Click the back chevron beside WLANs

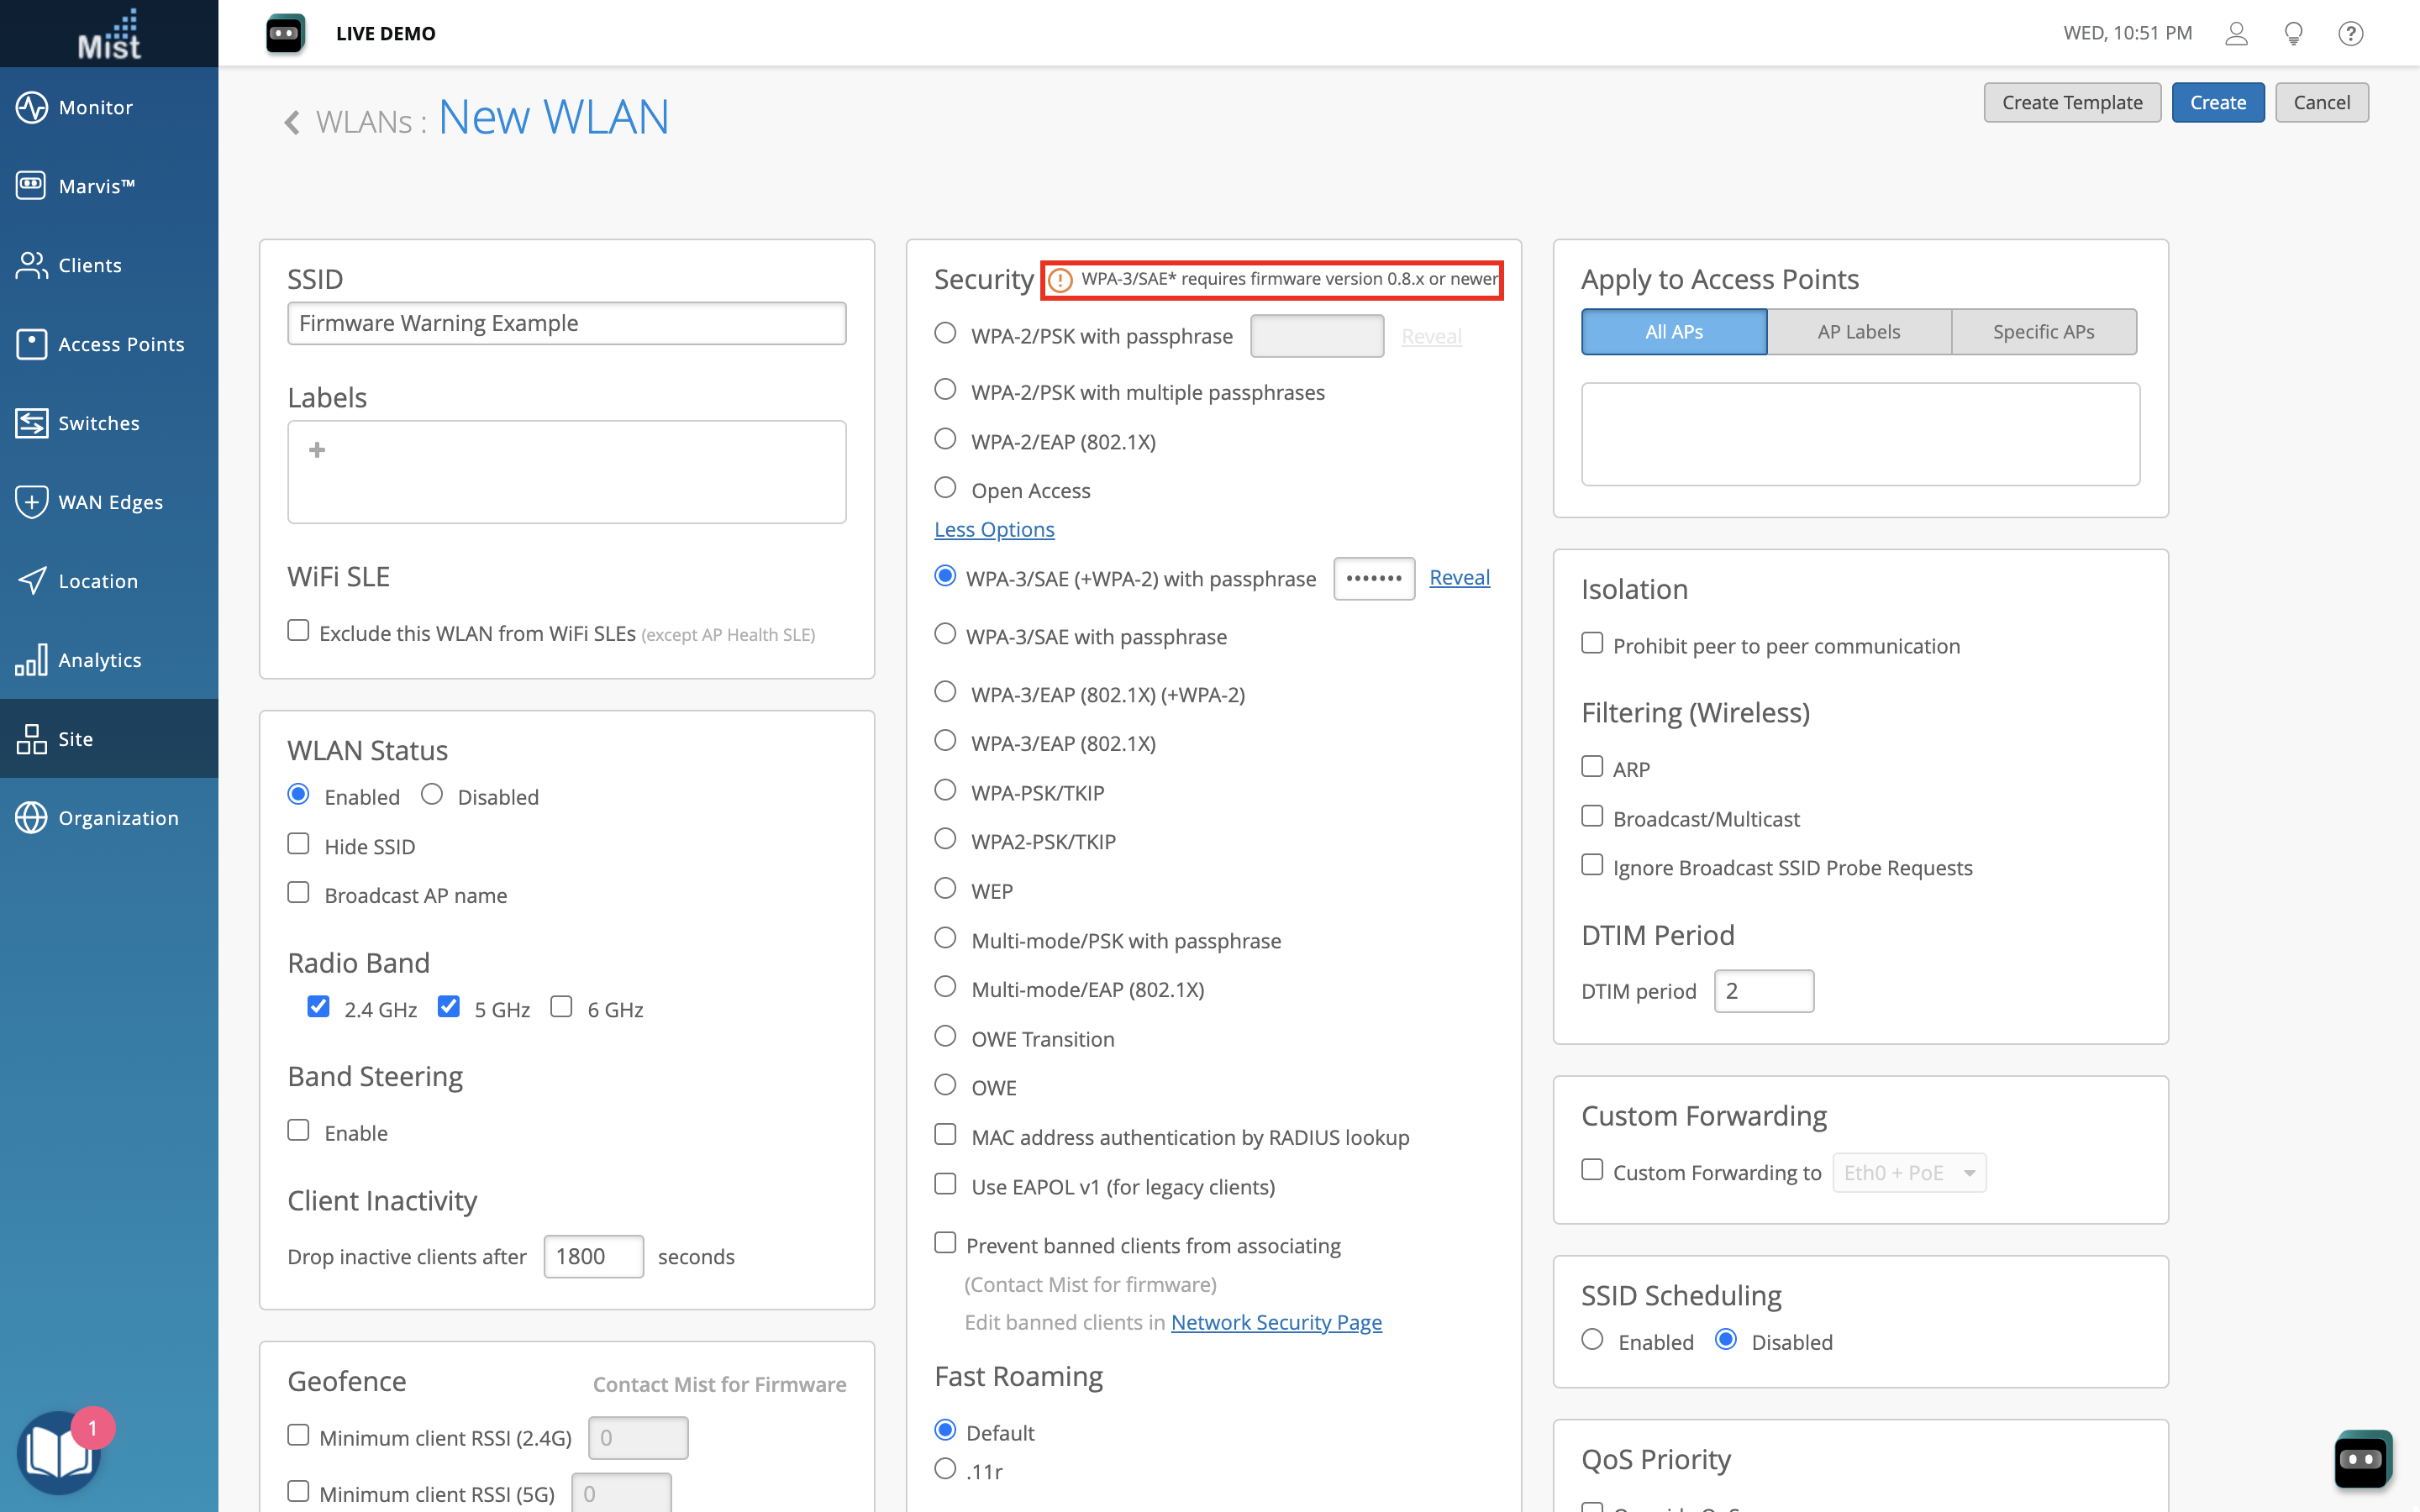292,122
